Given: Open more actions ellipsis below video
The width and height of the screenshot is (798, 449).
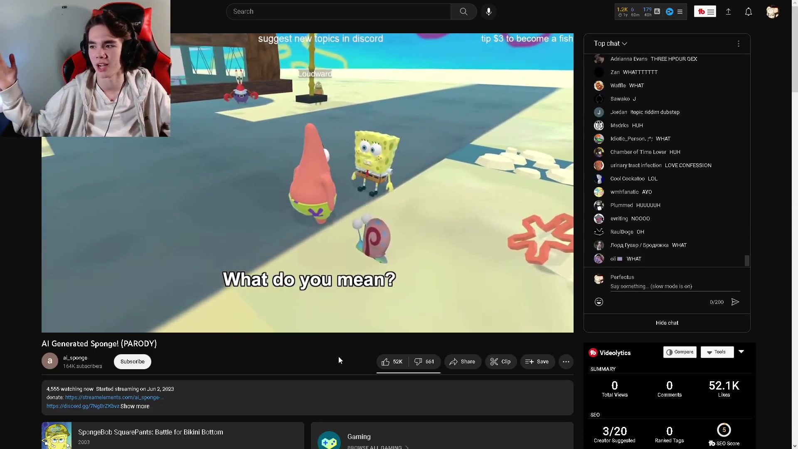Looking at the screenshot, I should click(x=566, y=362).
